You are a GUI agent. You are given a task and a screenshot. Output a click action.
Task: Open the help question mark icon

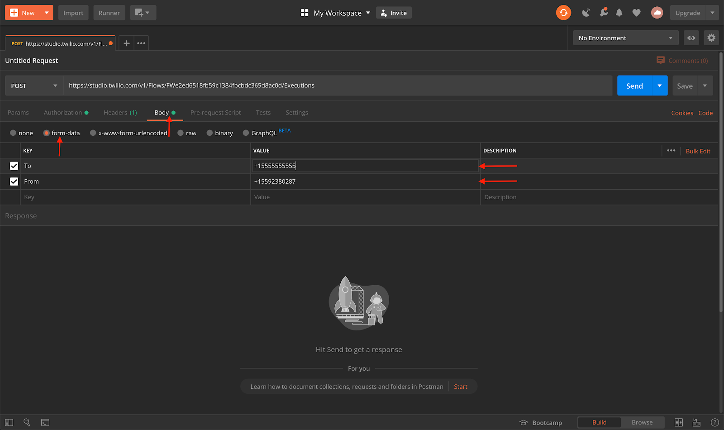pos(715,422)
